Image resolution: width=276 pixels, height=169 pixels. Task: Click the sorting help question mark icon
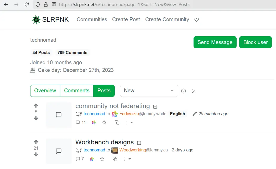pos(184,91)
